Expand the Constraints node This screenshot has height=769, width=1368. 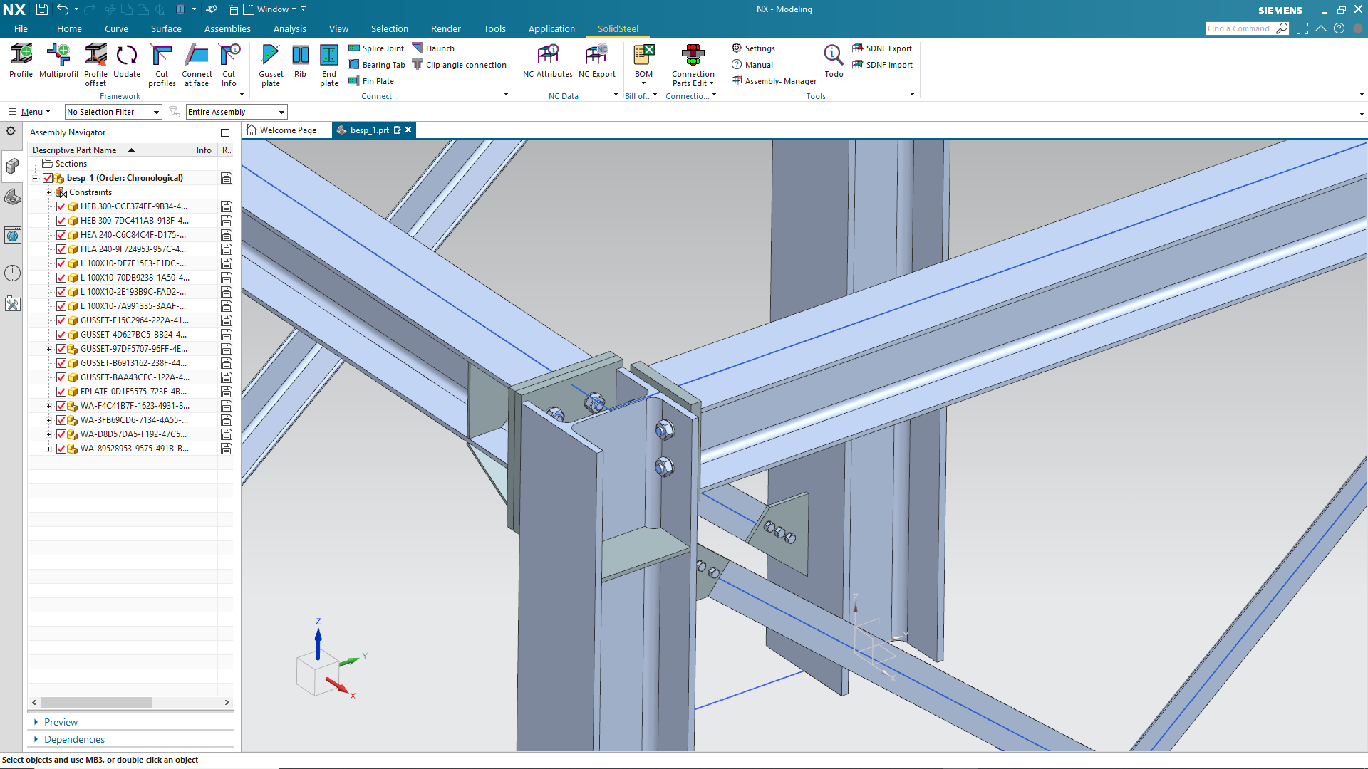click(x=48, y=192)
